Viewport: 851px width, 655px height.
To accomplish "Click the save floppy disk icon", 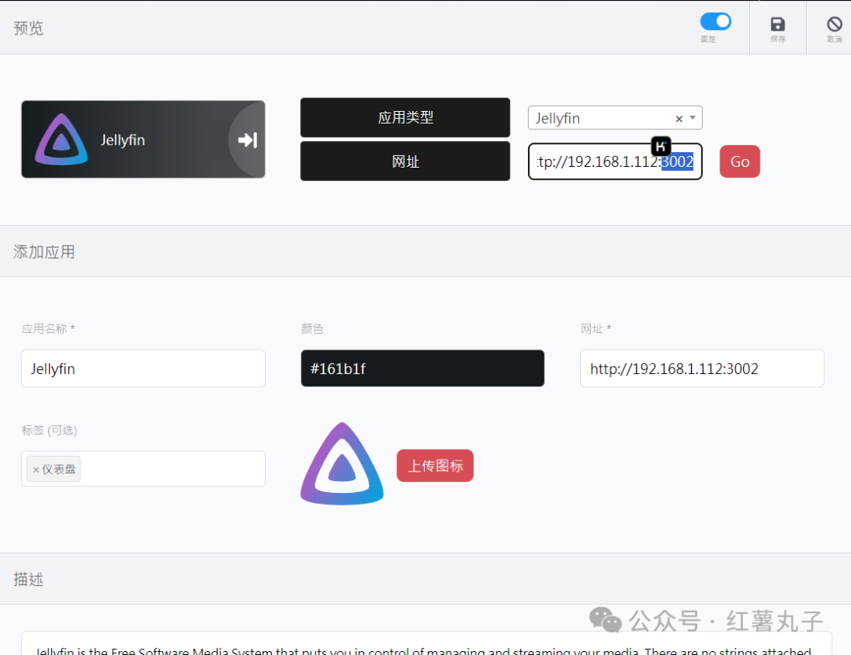I will 777,24.
